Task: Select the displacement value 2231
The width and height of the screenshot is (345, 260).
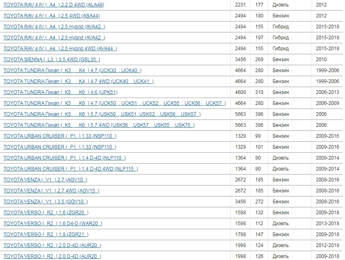Action: pyautogui.click(x=240, y=5)
